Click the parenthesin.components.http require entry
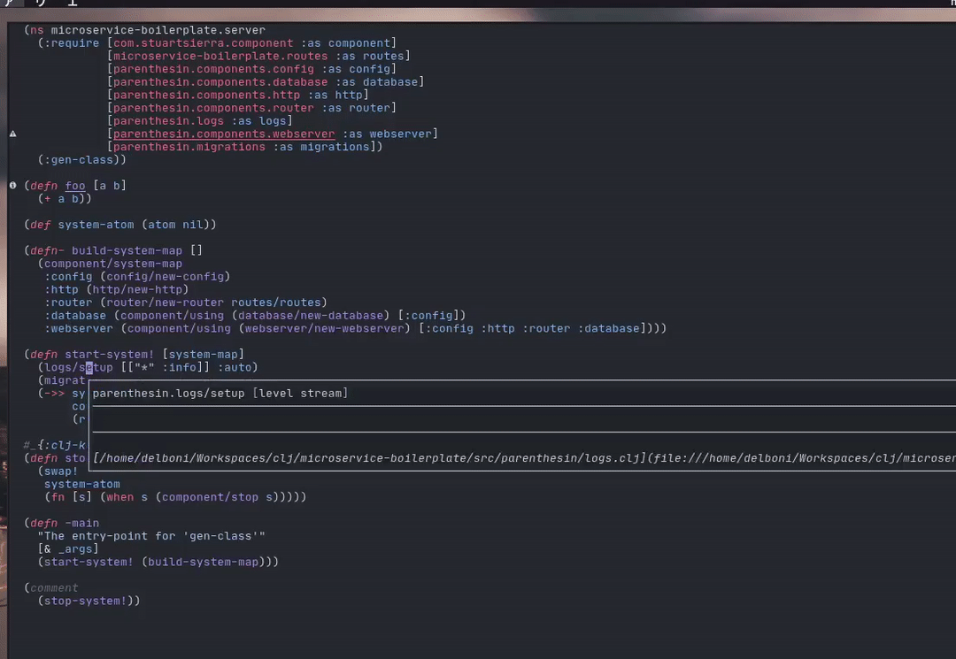 (206, 95)
